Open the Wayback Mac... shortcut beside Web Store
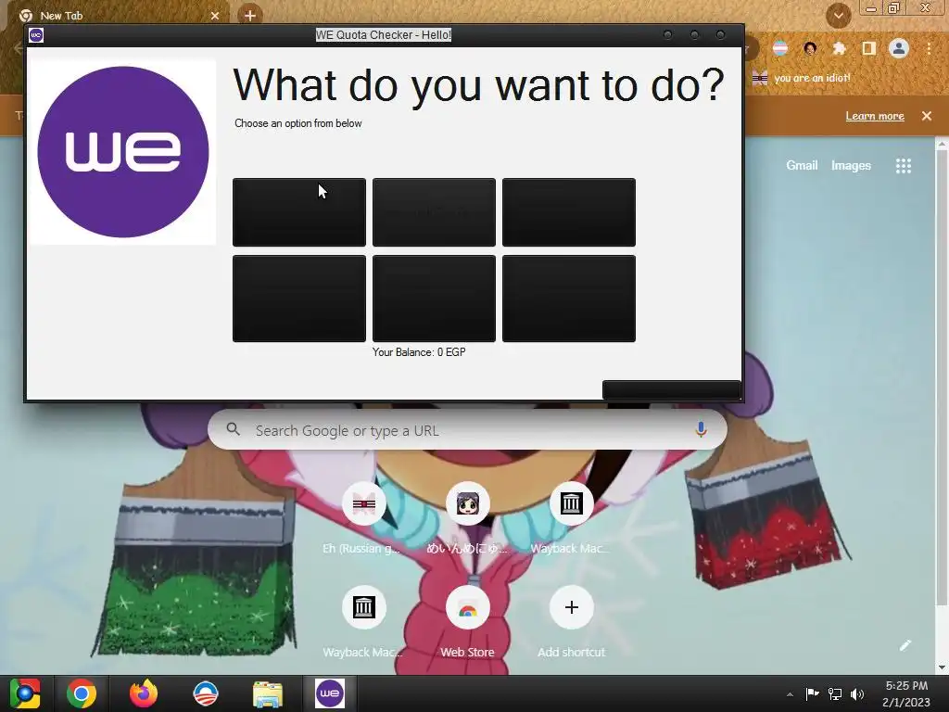This screenshot has height=712, width=949. (x=363, y=623)
